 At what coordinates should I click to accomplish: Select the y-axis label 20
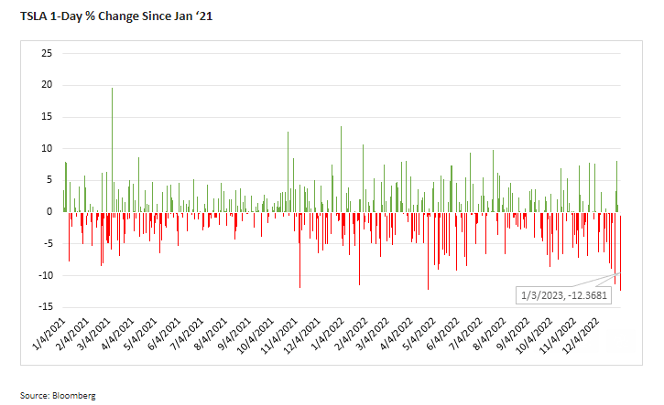[47, 85]
